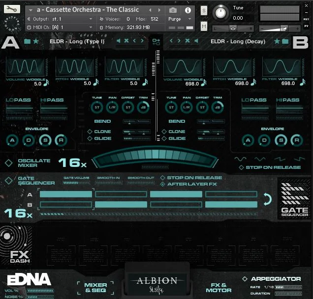The width and height of the screenshot is (313, 299).
Task: Toggle Glide for layer B
Action: (x=164, y=138)
